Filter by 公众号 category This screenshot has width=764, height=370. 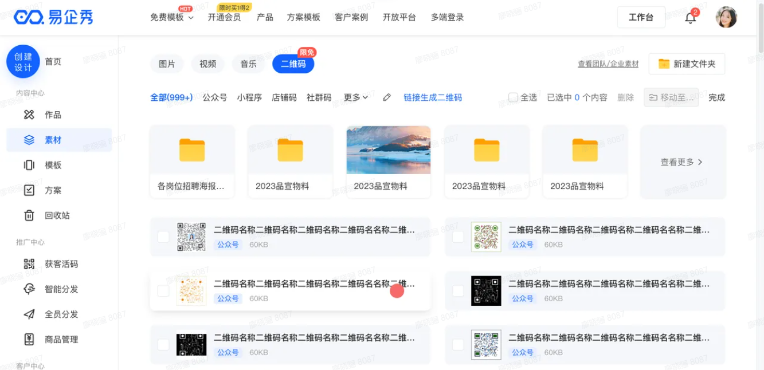(x=215, y=97)
